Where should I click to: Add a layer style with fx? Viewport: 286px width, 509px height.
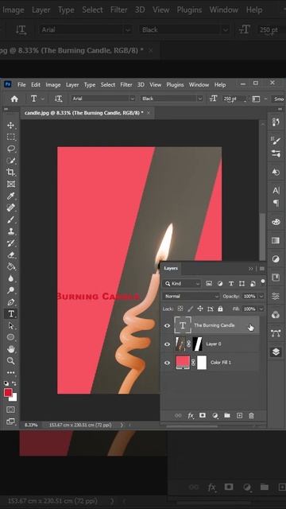point(191,415)
